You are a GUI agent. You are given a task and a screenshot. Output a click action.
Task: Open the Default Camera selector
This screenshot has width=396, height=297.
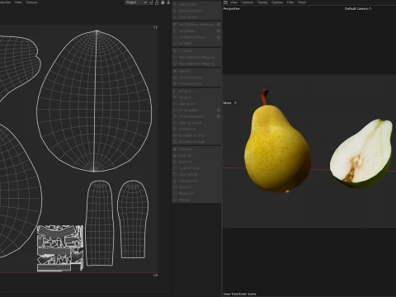pyautogui.click(x=358, y=8)
